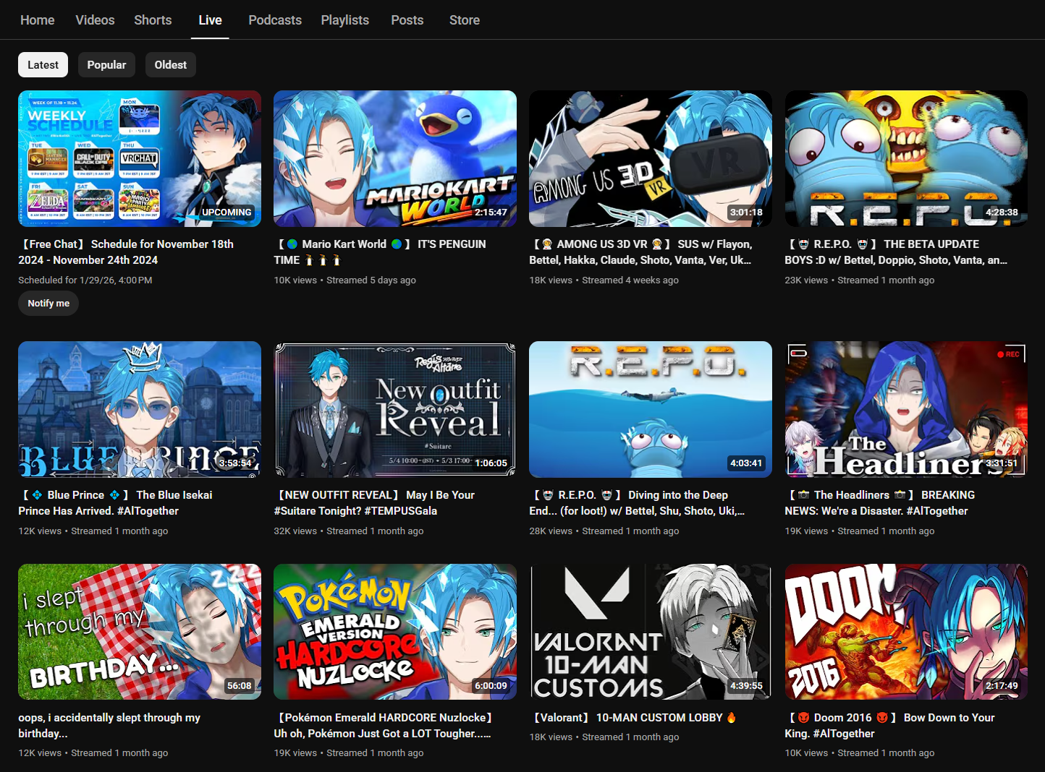Screen dimensions: 1045x772
Task: Sort streams by Popular
Action: click(107, 65)
